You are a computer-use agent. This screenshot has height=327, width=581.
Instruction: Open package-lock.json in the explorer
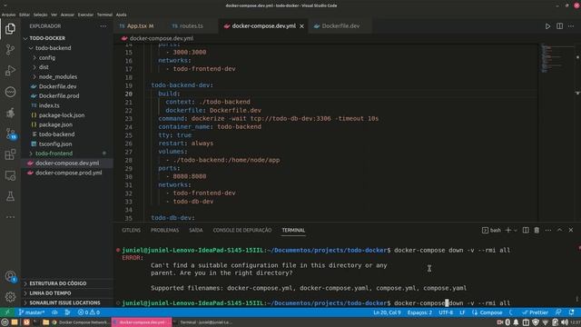coord(62,115)
